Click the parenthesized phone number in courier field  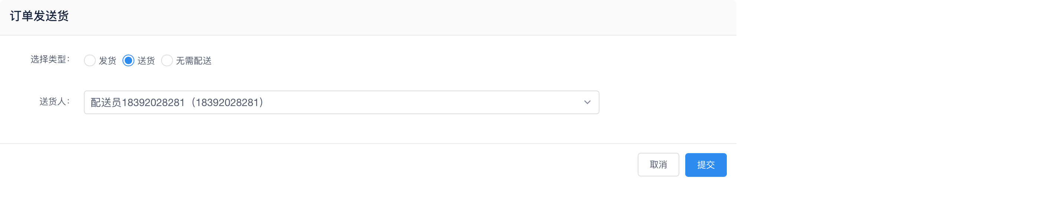click(228, 102)
